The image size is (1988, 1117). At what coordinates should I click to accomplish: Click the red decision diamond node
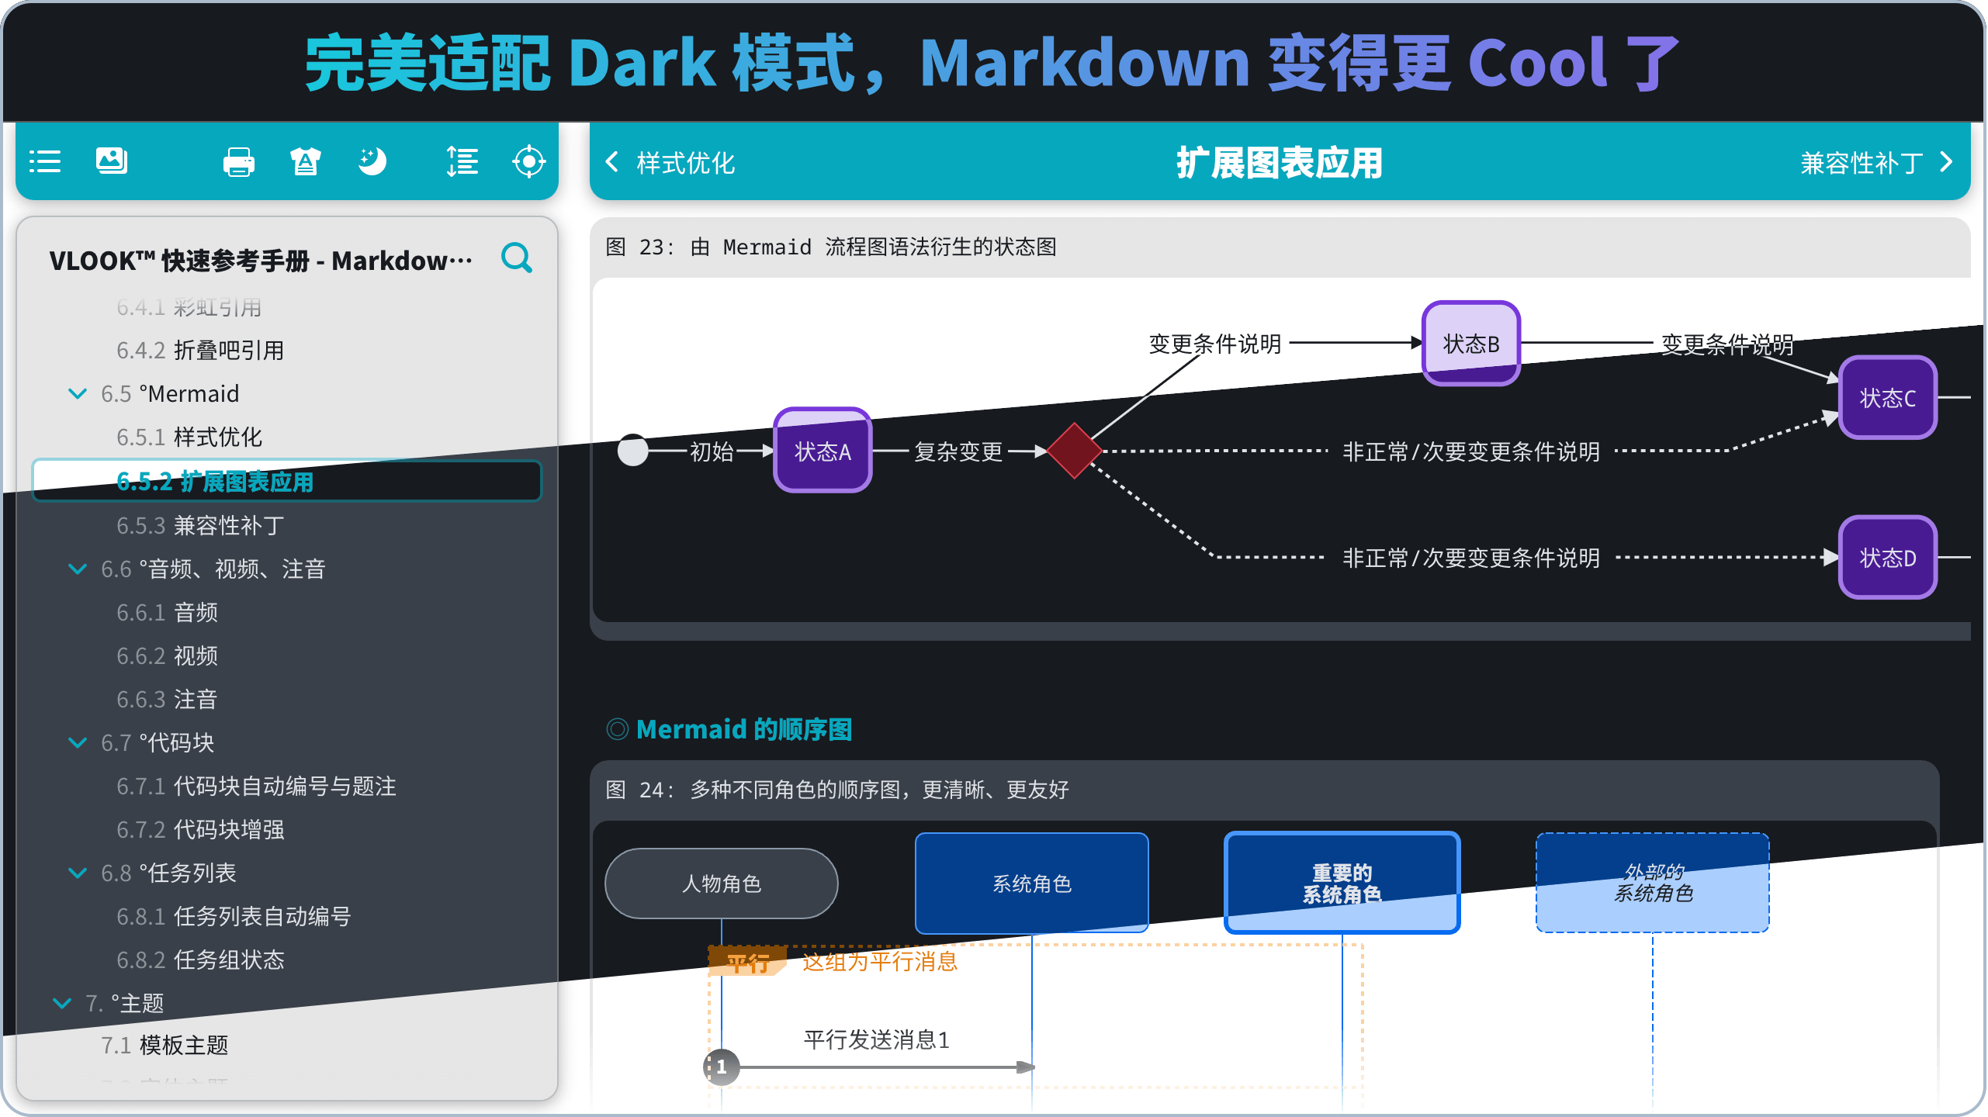click(x=1074, y=451)
